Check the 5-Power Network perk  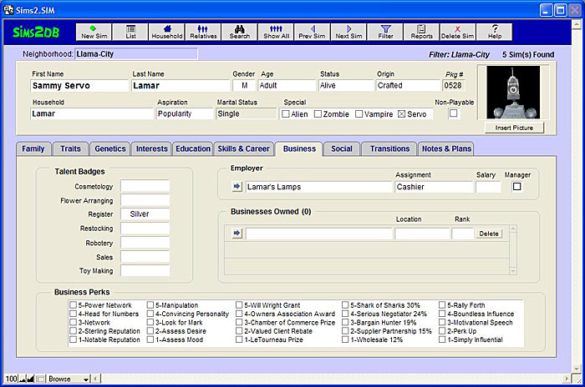click(74, 305)
